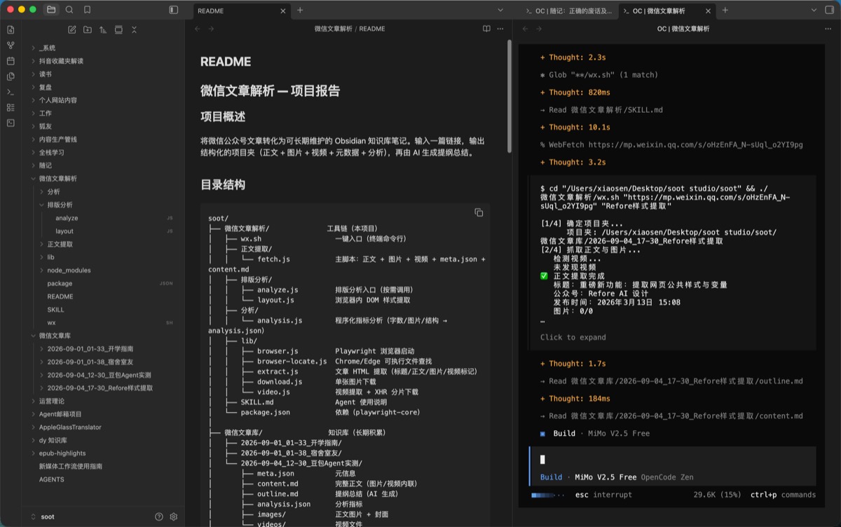Open the help icon at sidebar bottom
This screenshot has width=841, height=527.
(159, 516)
